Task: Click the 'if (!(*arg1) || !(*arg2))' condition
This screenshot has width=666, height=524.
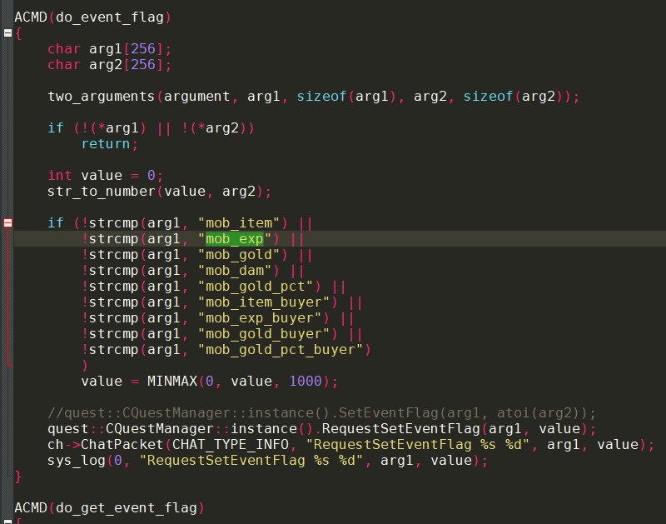Action: 151,128
